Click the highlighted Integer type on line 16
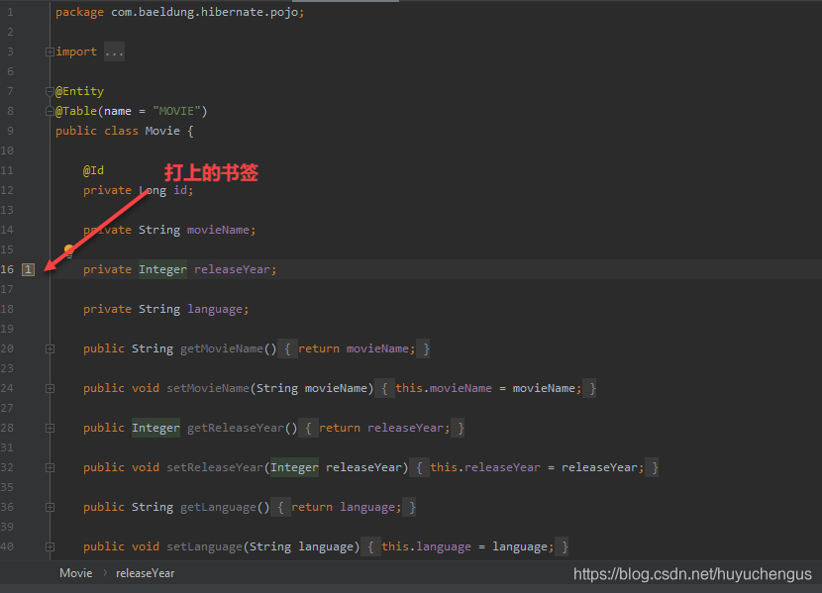The width and height of the screenshot is (822, 593). (162, 269)
